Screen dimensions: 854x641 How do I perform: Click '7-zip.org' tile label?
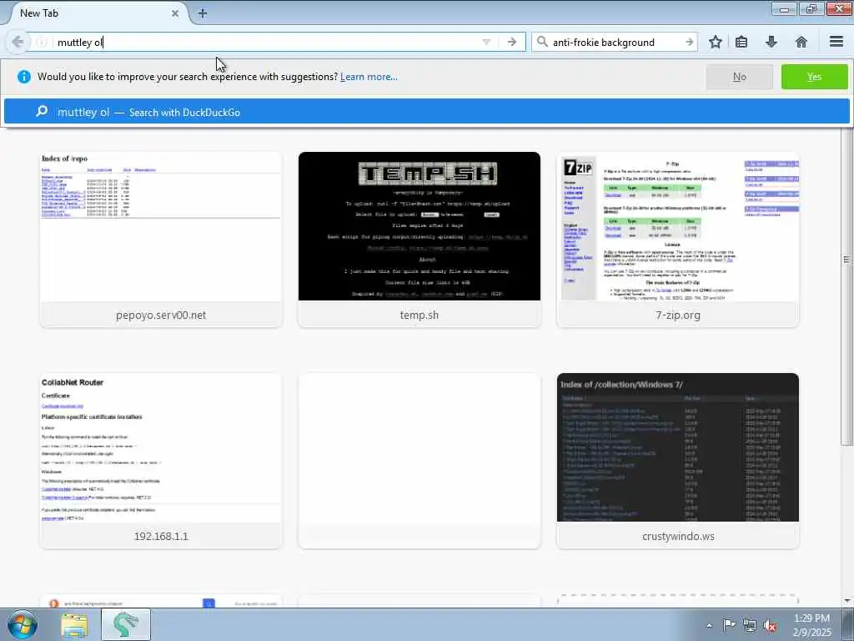coord(678,315)
